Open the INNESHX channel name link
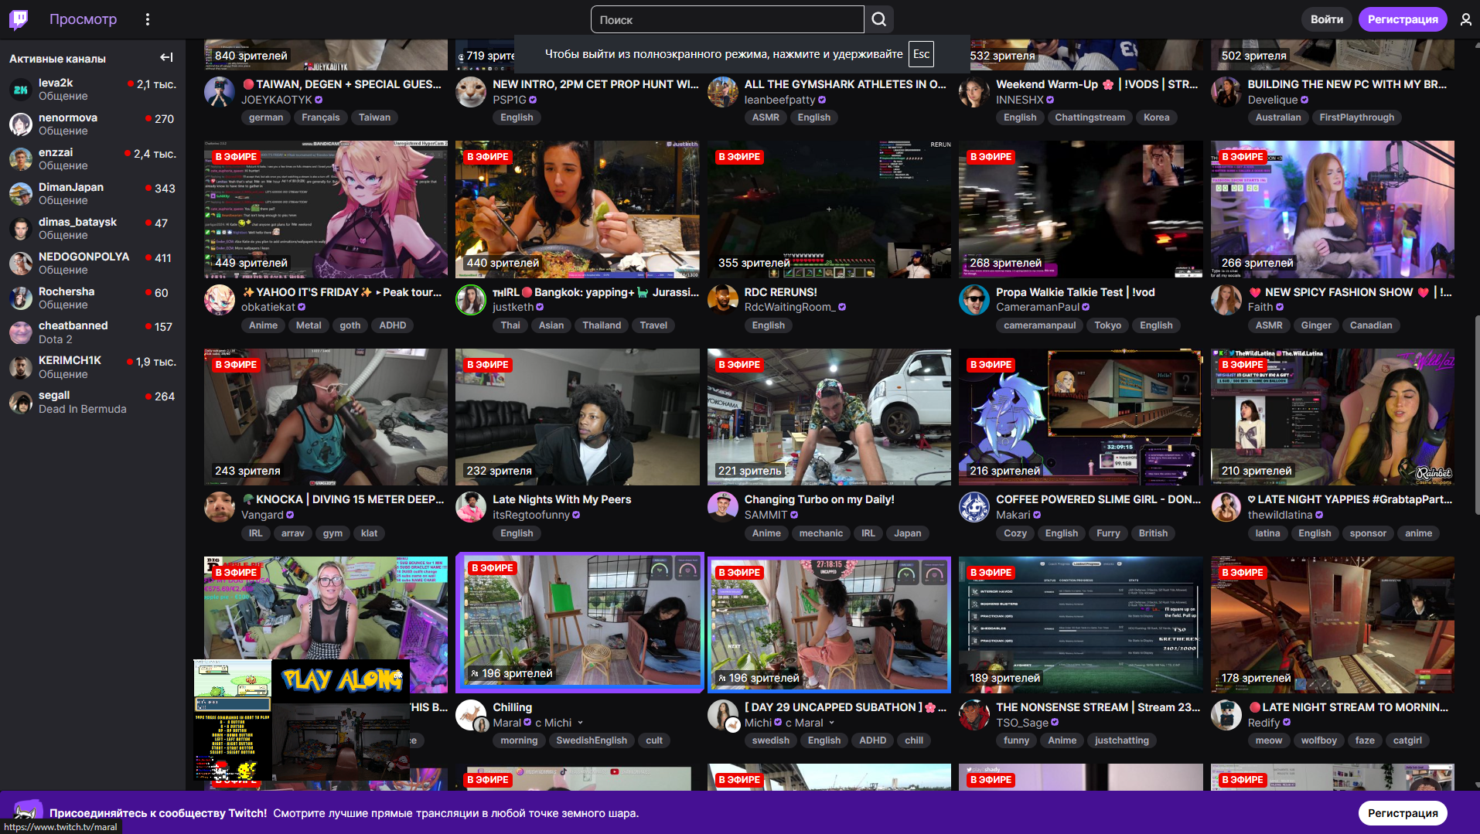 coord(1019,100)
